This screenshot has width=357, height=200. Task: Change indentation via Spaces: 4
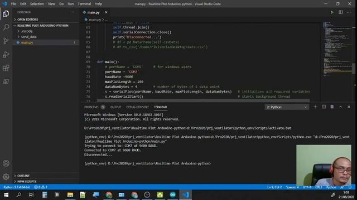[292, 187]
